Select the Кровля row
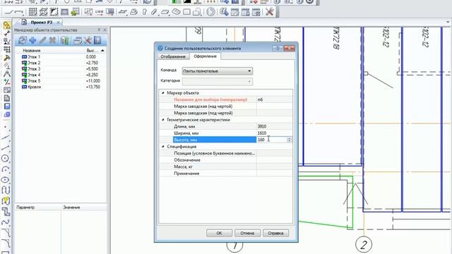The image size is (452, 254). tap(61, 87)
